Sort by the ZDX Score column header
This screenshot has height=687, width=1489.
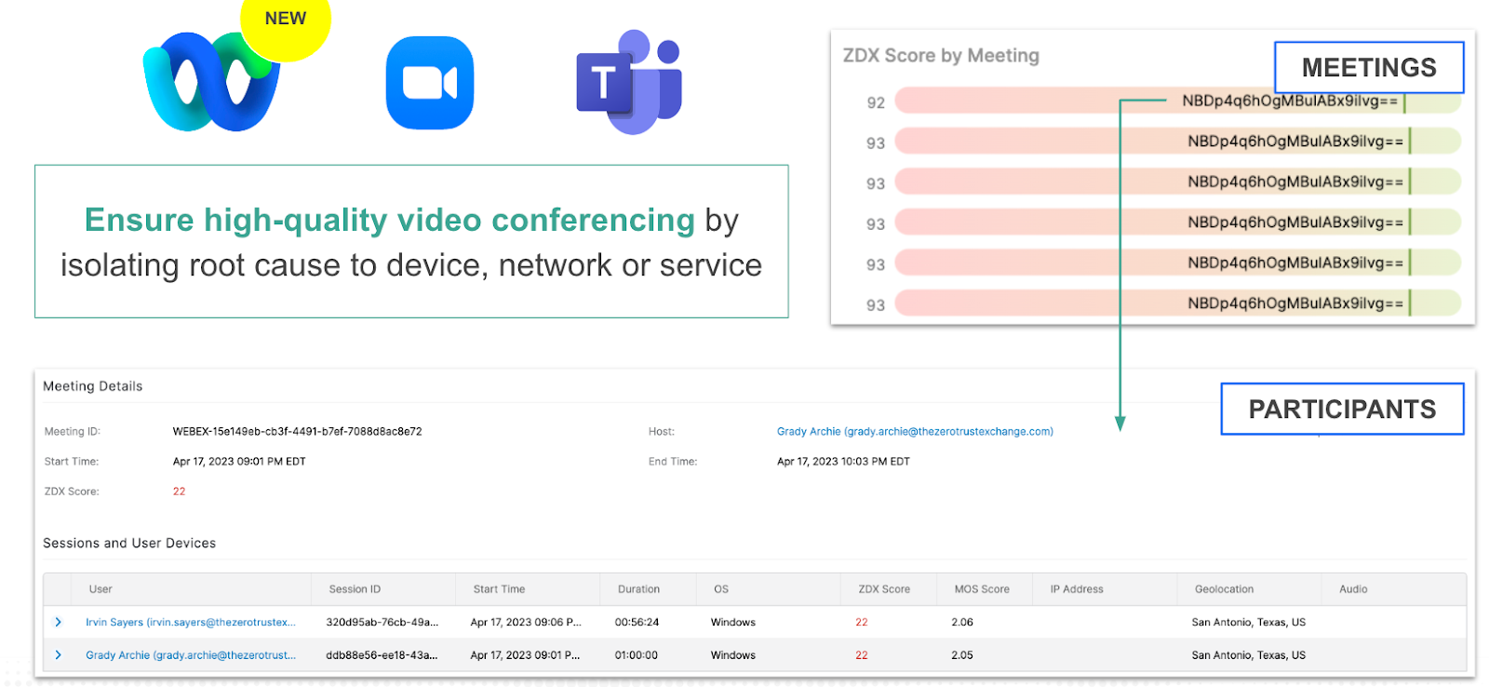(x=883, y=589)
